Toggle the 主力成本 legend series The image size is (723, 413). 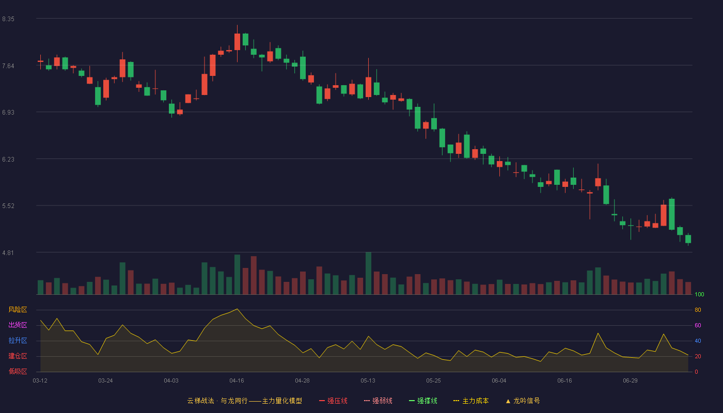pos(471,401)
